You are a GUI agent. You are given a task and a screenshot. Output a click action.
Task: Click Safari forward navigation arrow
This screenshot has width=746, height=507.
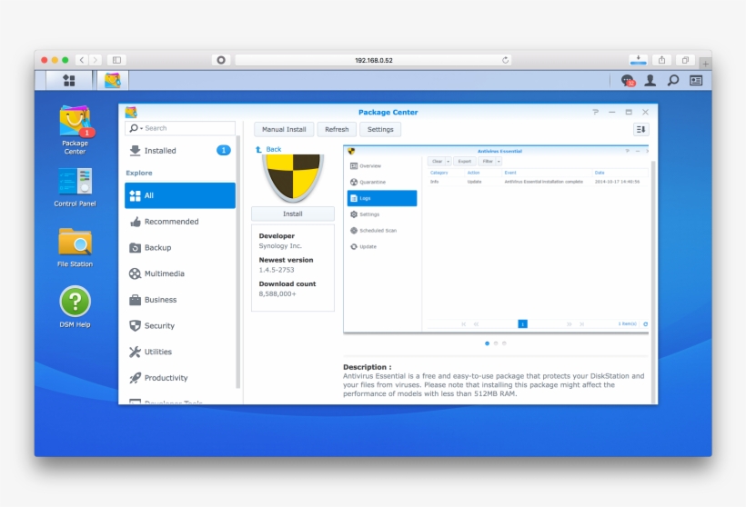tap(96, 60)
